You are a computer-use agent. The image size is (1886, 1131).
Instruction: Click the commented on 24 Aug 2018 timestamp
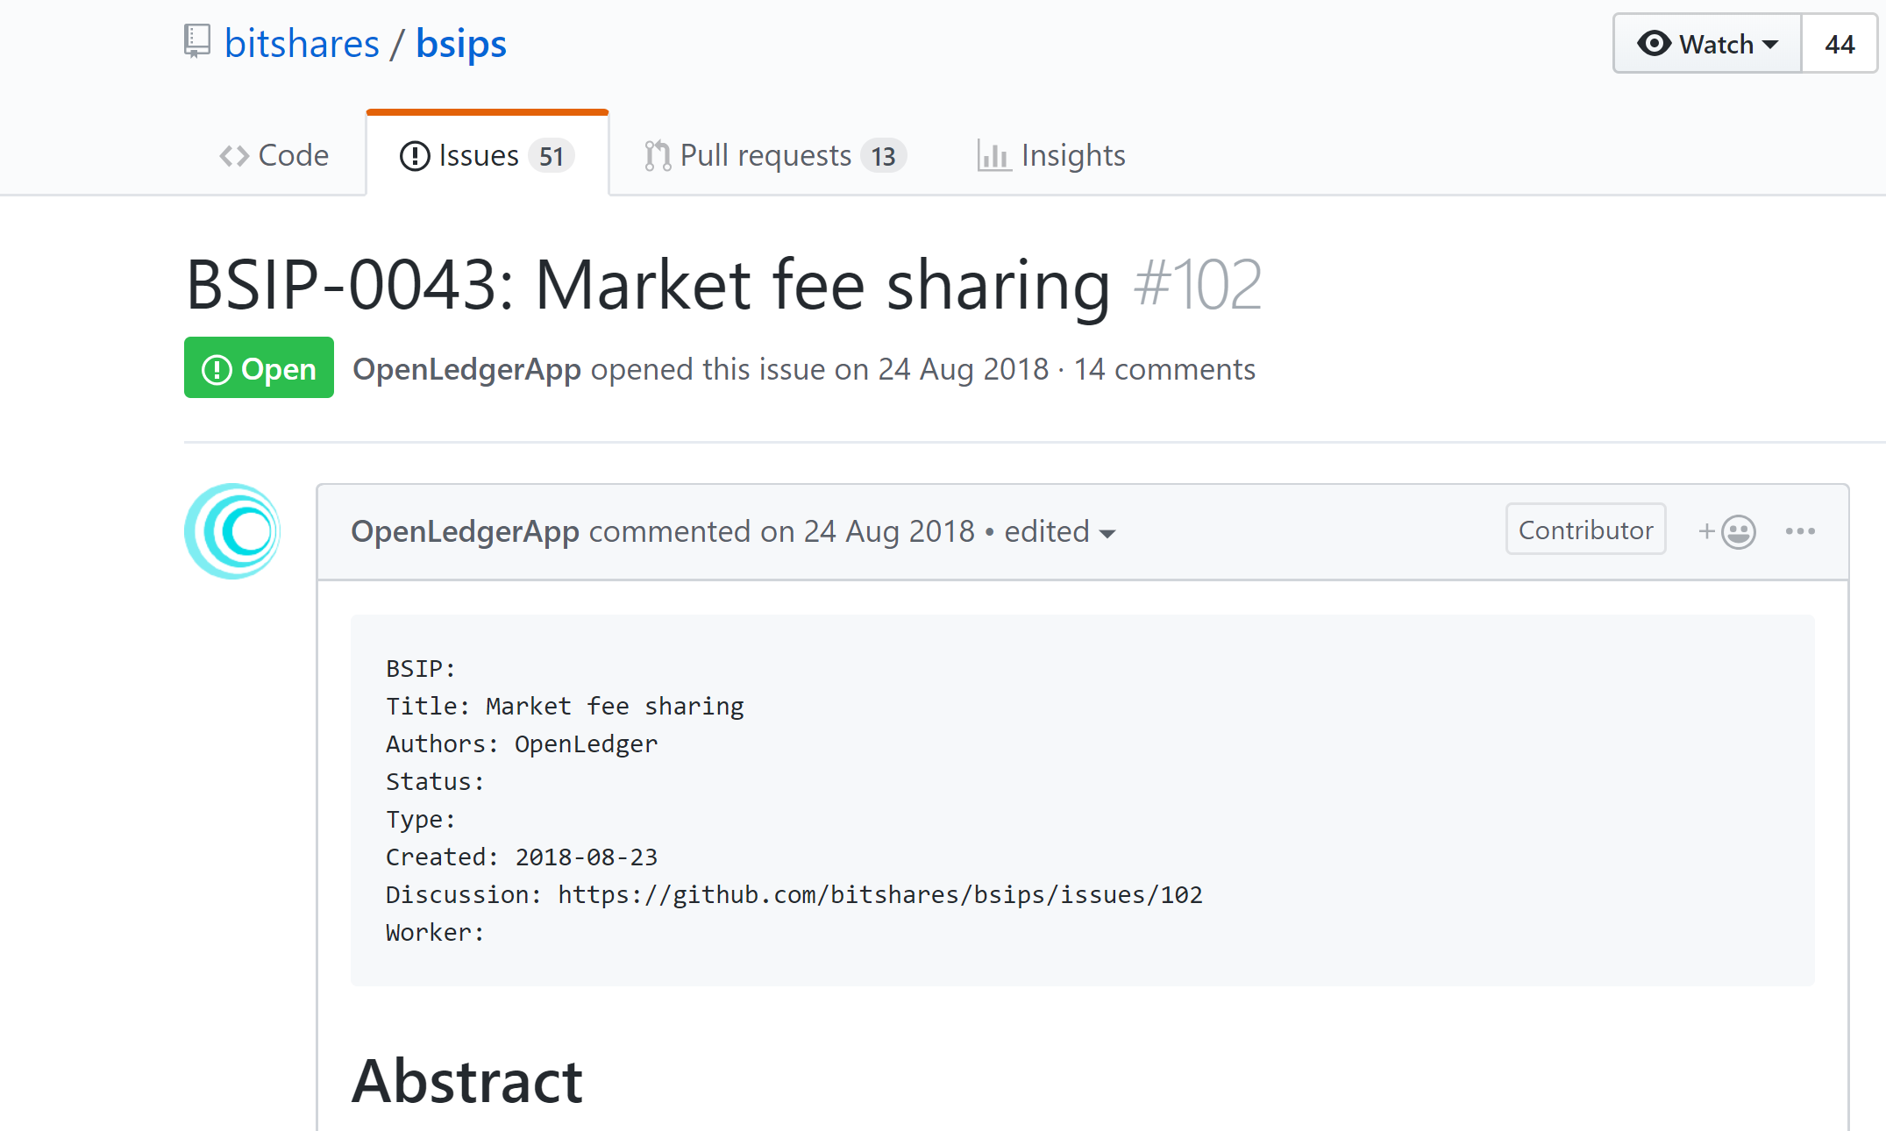pyautogui.click(x=781, y=531)
